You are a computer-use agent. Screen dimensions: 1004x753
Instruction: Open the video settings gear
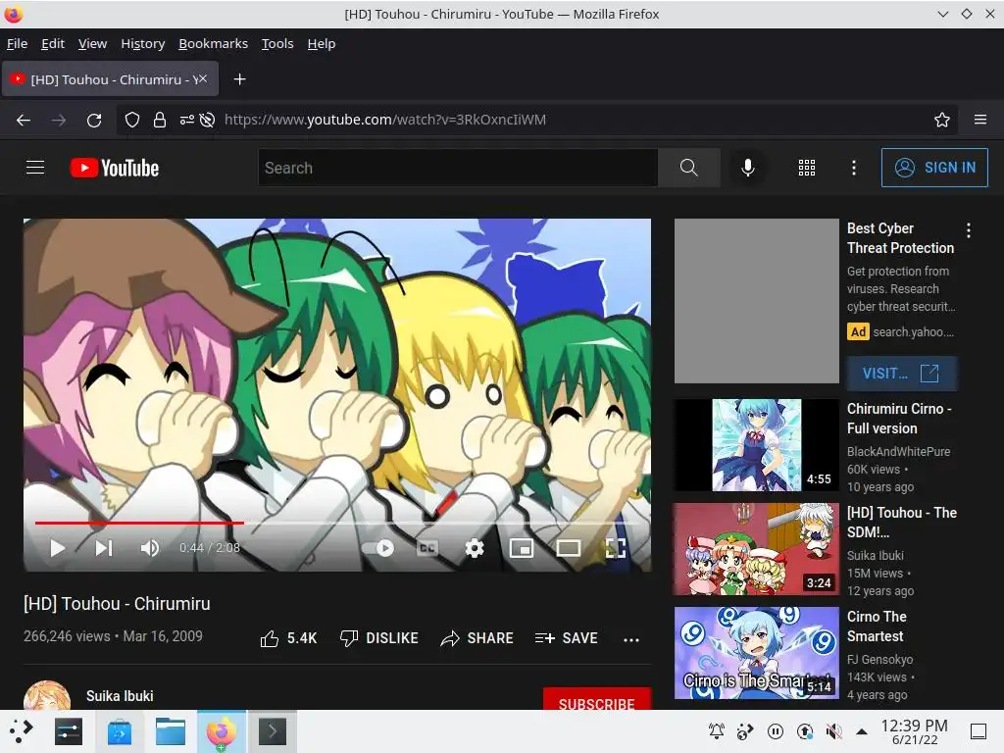[475, 548]
